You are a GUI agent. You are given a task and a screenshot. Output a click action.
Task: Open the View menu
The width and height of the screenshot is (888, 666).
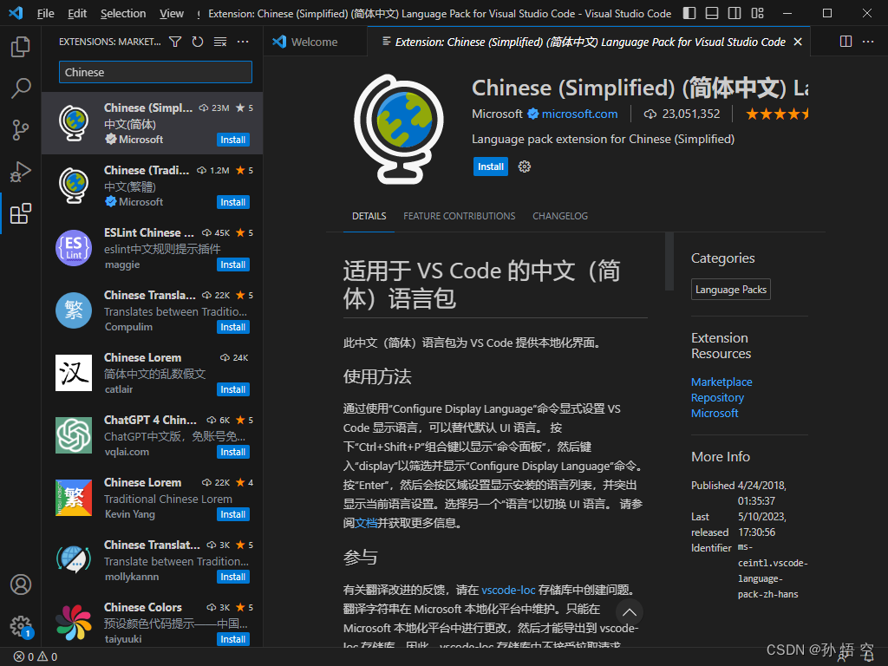coord(171,13)
